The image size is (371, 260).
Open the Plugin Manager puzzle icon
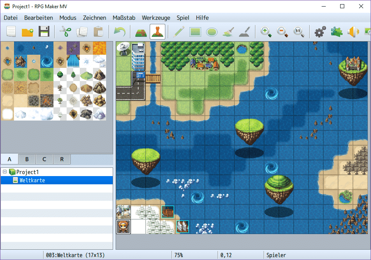(x=337, y=31)
